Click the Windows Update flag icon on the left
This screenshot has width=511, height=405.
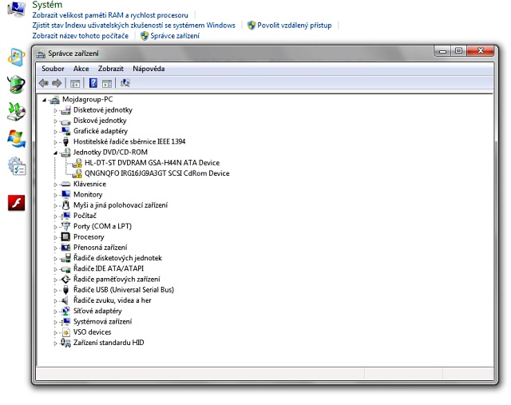[x=16, y=139]
